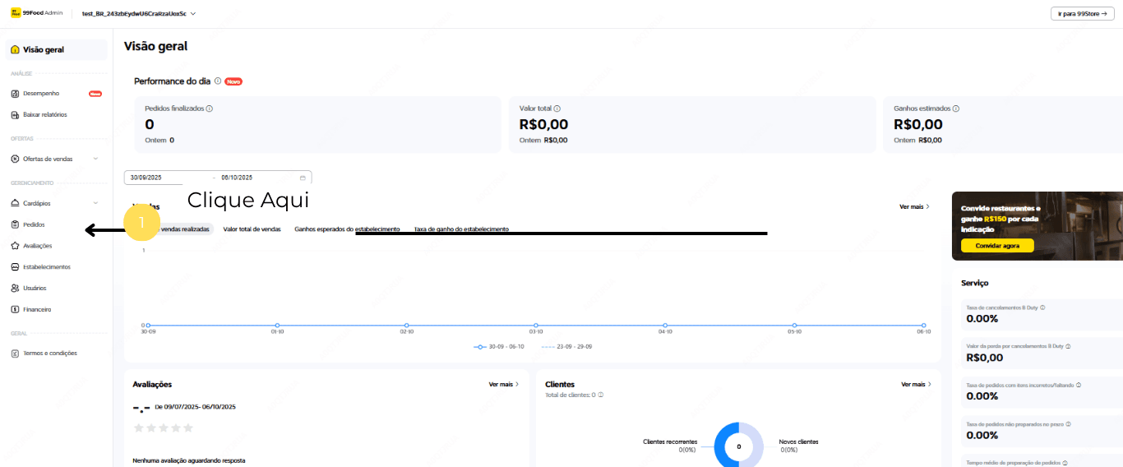Click the Avaliações star icon
This screenshot has width=1123, height=467.
click(x=15, y=246)
